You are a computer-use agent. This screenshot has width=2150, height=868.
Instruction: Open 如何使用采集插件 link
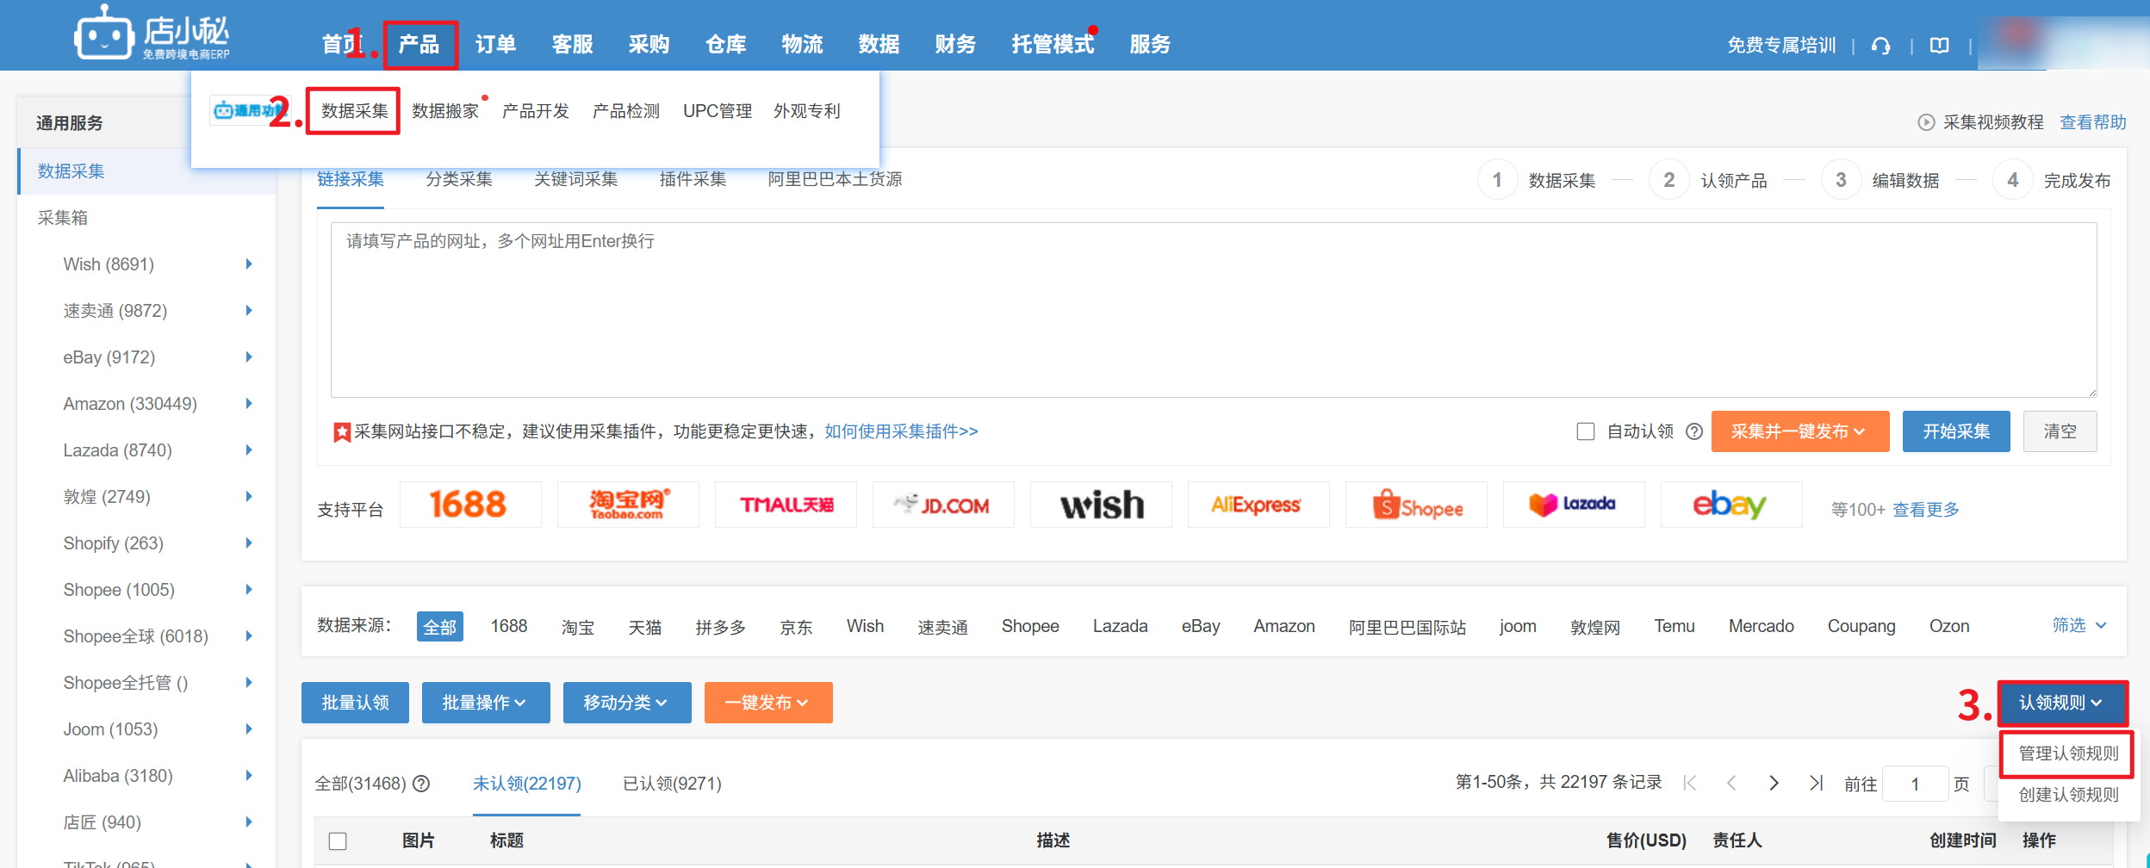(x=900, y=431)
